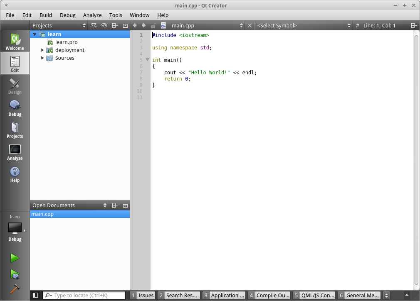Open the Help mode icon
The image size is (420, 301).
[15, 174]
